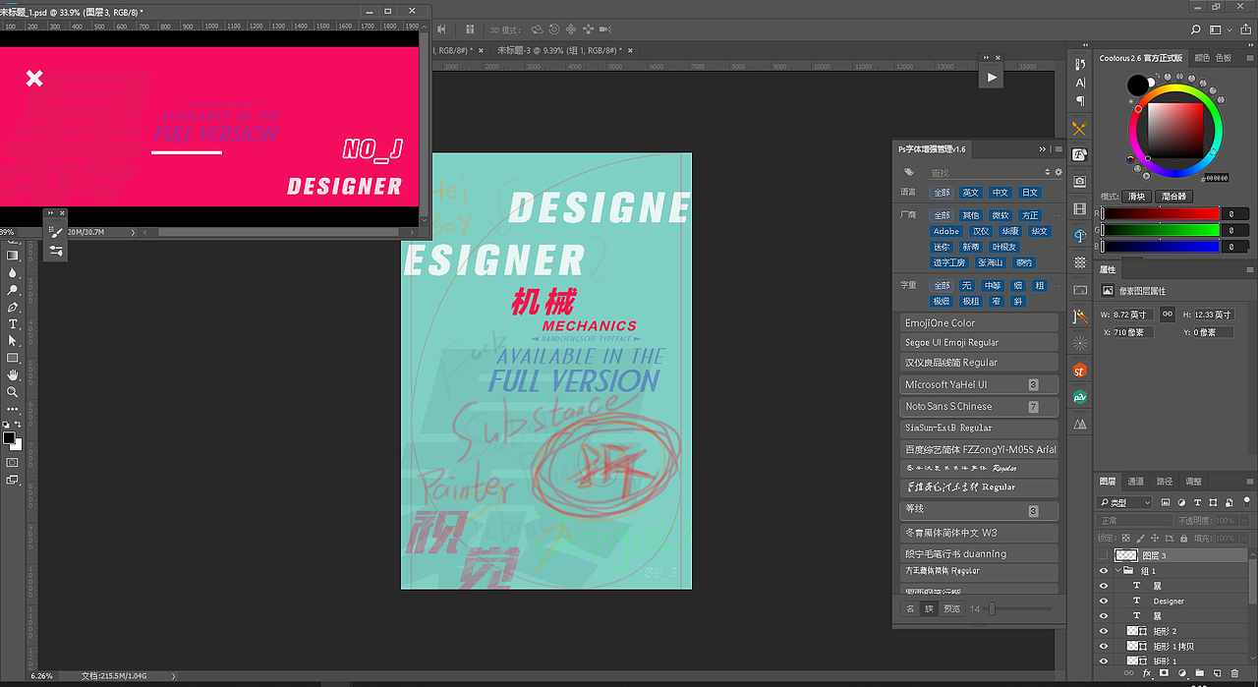Open the 类型 layer filter dropdown

[x=1123, y=503]
